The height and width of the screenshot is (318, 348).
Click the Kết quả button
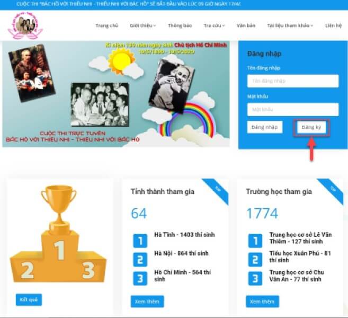(x=29, y=300)
